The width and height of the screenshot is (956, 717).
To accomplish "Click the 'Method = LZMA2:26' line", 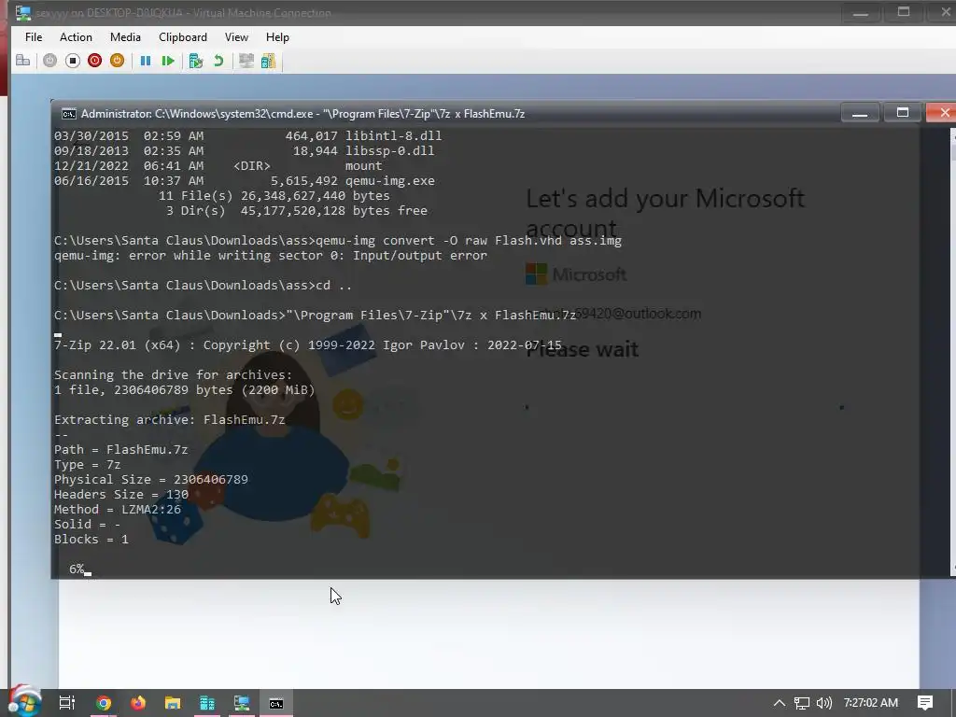I will [x=118, y=510].
